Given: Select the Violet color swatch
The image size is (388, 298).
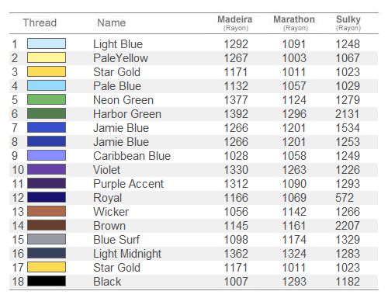Looking at the screenshot, I should (47, 169).
